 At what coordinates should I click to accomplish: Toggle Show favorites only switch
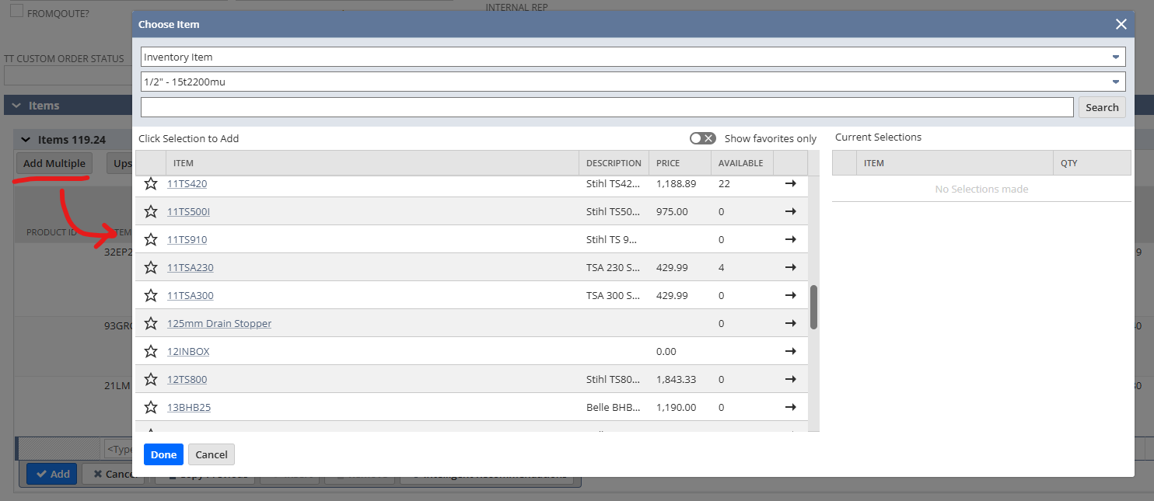click(x=702, y=138)
